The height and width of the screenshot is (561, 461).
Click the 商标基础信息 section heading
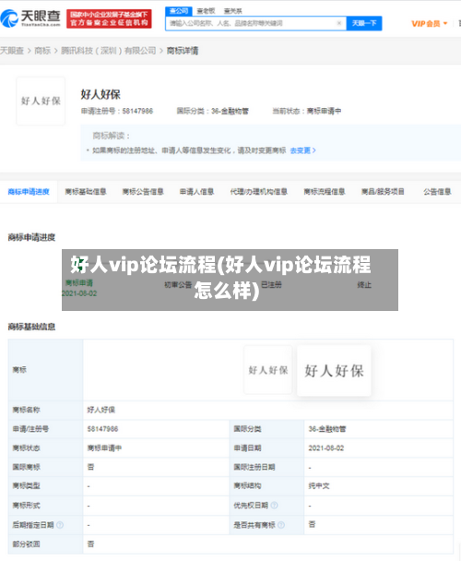point(31,327)
